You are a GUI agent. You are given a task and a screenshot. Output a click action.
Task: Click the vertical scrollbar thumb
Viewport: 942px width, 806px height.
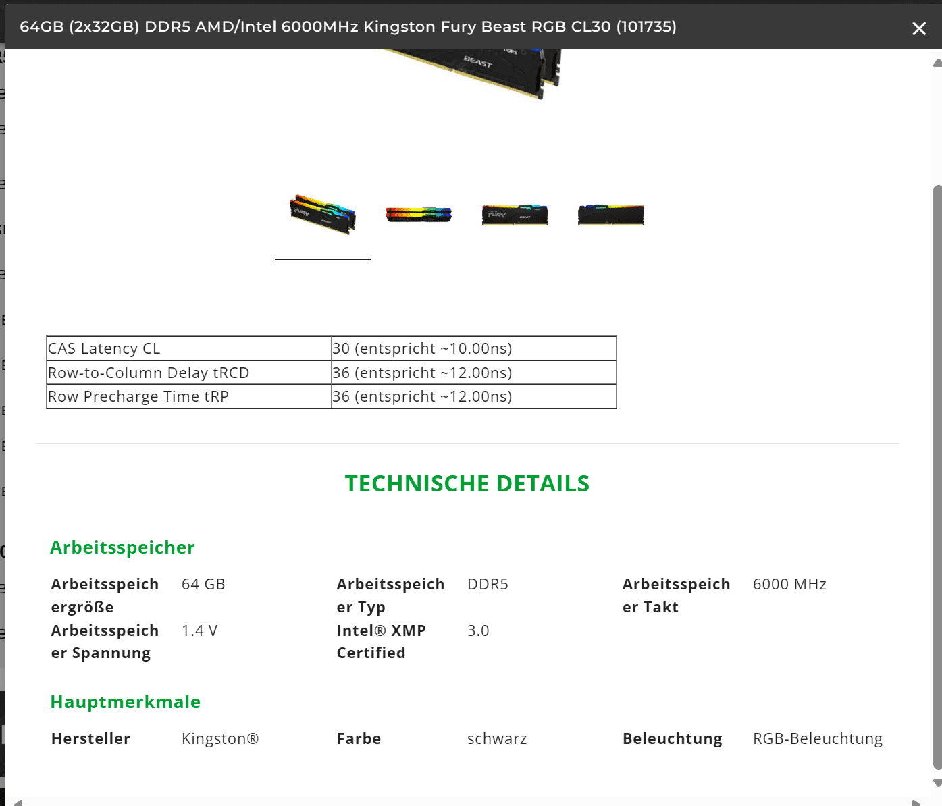coord(937,477)
